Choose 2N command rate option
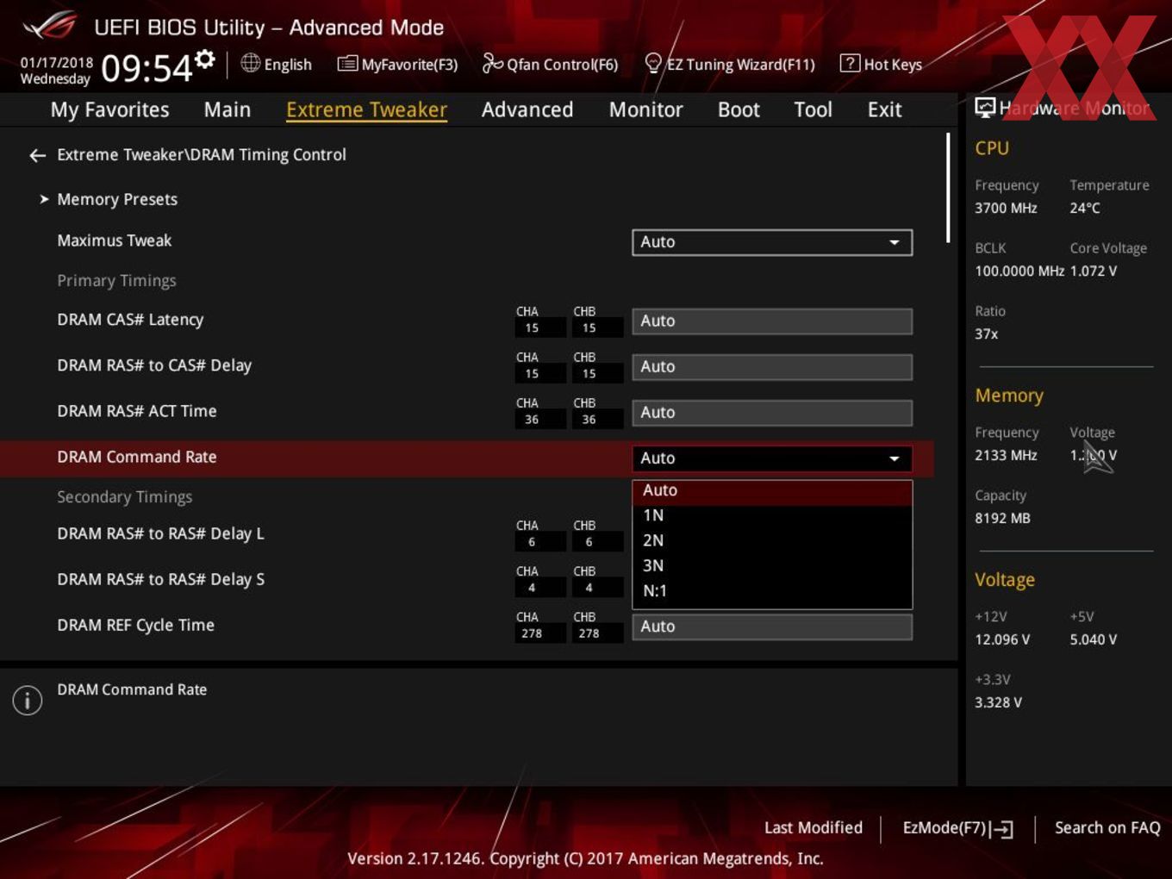 click(x=772, y=540)
